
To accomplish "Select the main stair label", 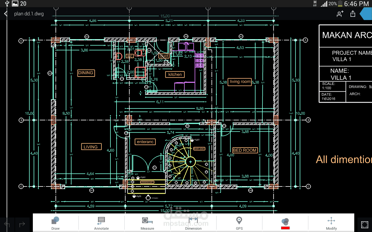I will coord(199,149).
